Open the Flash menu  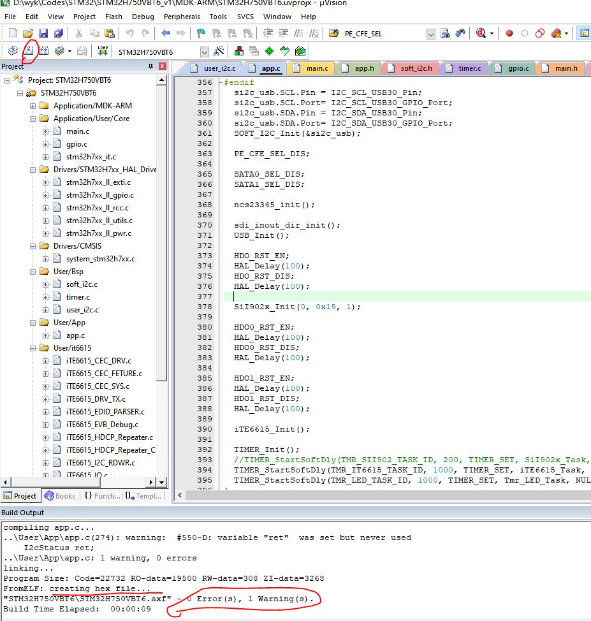[113, 17]
